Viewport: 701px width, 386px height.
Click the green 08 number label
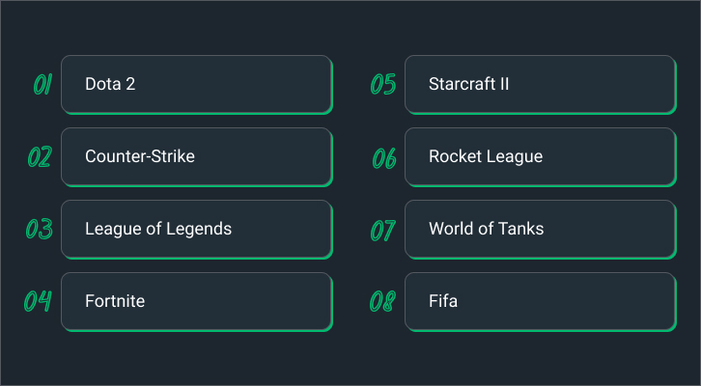tap(382, 301)
